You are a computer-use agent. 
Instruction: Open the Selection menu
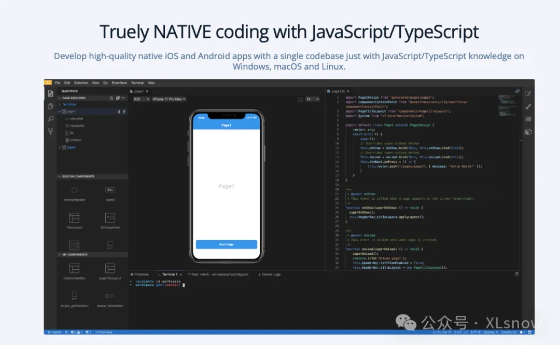81,82
